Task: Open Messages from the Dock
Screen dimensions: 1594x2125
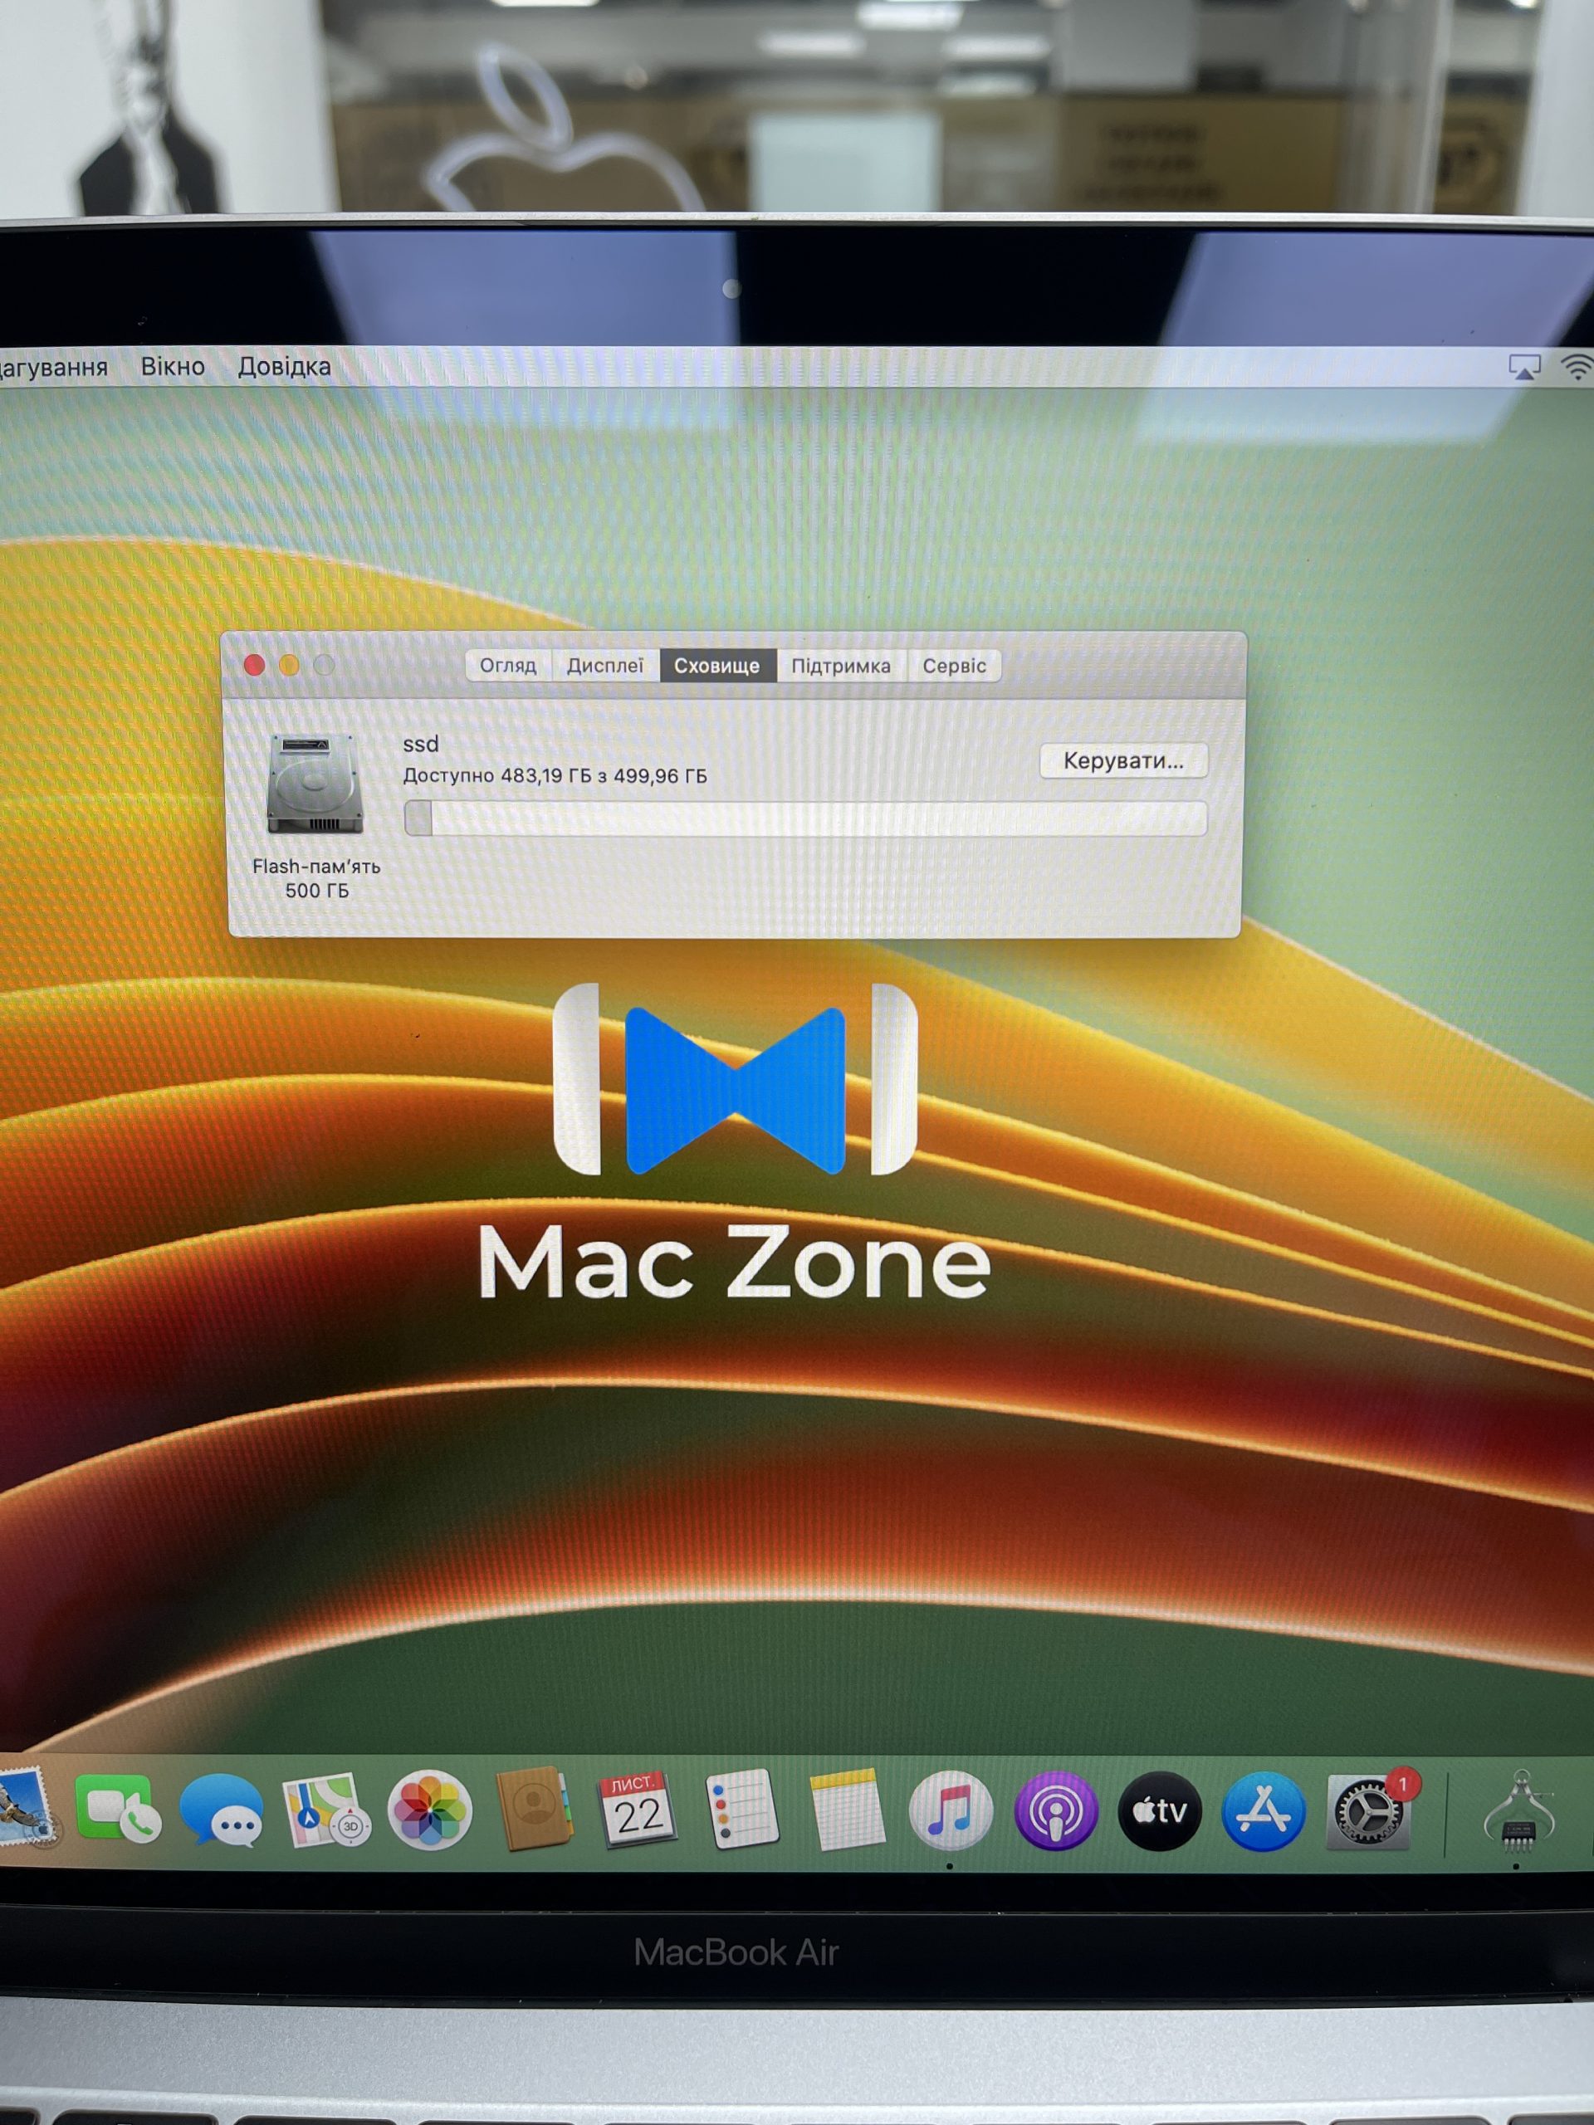Action: (222, 1810)
